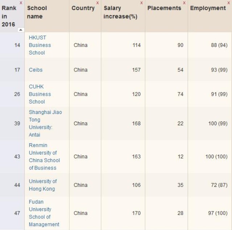Sort by School name column header

(x=37, y=12)
